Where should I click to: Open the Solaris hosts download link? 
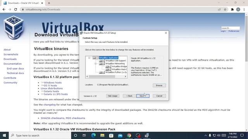[x=52, y=92]
